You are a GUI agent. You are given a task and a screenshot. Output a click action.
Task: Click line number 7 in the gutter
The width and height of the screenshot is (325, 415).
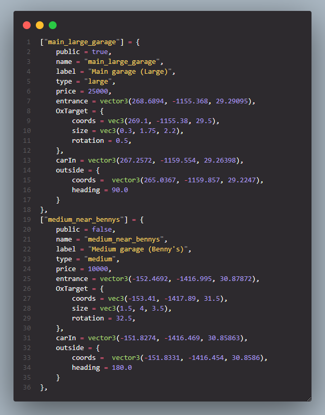coord(29,101)
